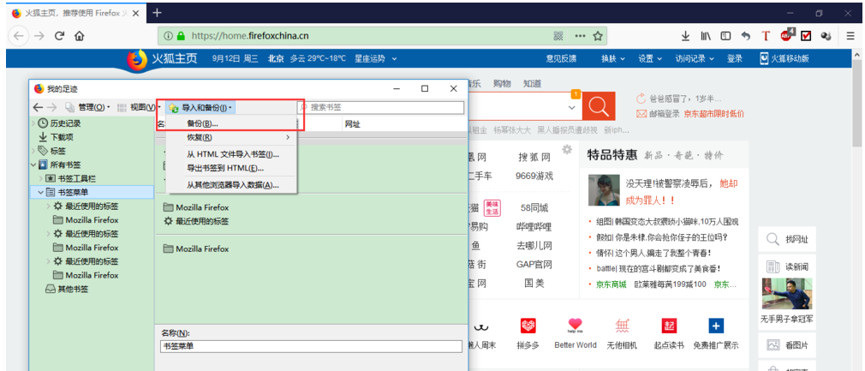Select 从 HTML 文件导入书签
Screen dimensions: 865x371
click(232, 154)
